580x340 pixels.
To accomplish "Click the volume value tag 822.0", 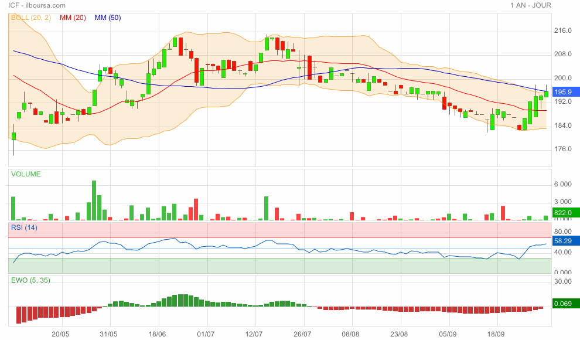I will 565,213.
